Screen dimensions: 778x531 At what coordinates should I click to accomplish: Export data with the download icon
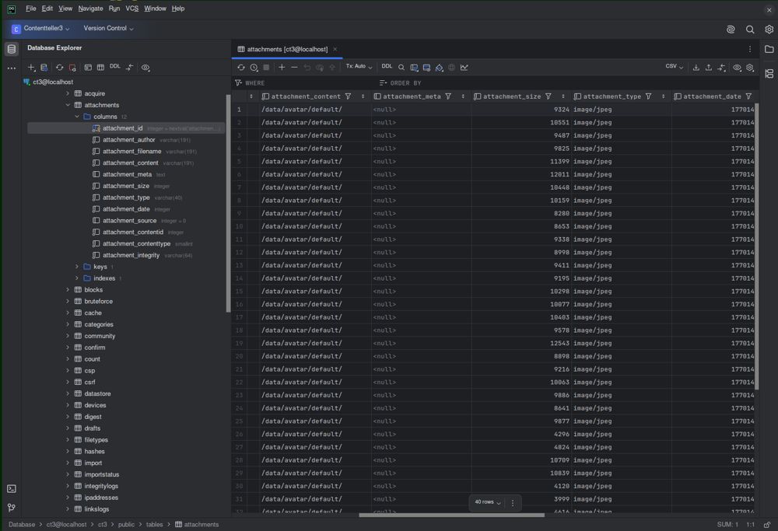tap(696, 68)
